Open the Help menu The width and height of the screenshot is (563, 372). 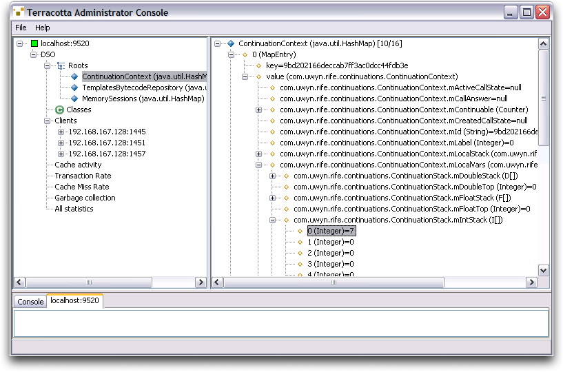click(x=42, y=28)
